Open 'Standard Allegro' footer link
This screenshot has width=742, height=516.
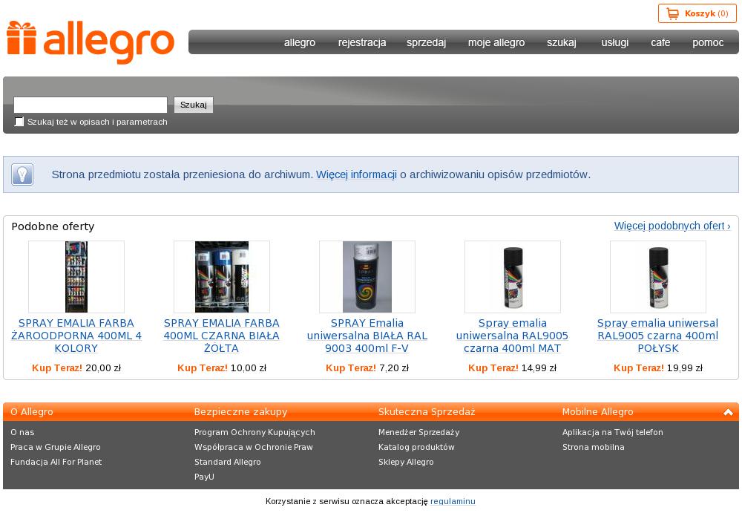click(228, 462)
